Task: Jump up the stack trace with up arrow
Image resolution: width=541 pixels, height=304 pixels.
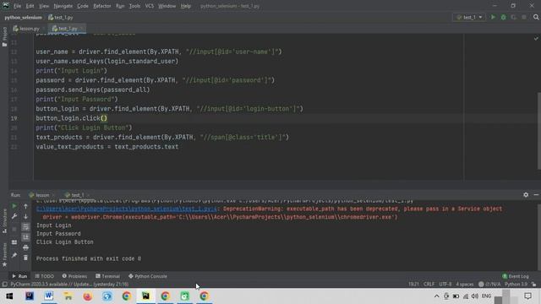Action: tap(25, 206)
